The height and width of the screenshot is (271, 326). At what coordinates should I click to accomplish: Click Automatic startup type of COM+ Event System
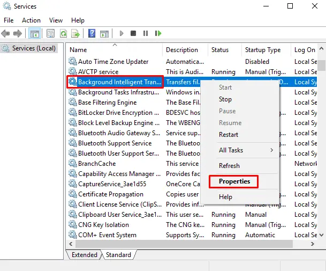click(260, 235)
